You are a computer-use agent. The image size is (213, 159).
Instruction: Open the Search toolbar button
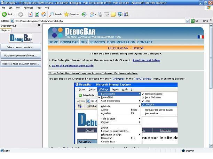[55, 14]
